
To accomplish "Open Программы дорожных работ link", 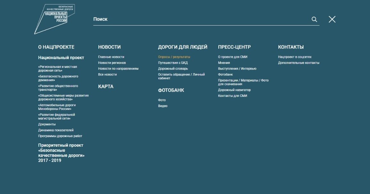I will [60, 136].
